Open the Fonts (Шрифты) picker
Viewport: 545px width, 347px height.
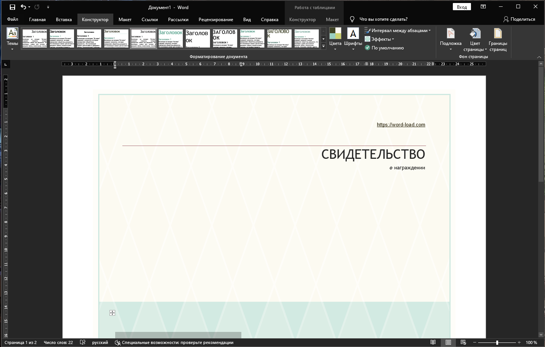click(x=353, y=39)
